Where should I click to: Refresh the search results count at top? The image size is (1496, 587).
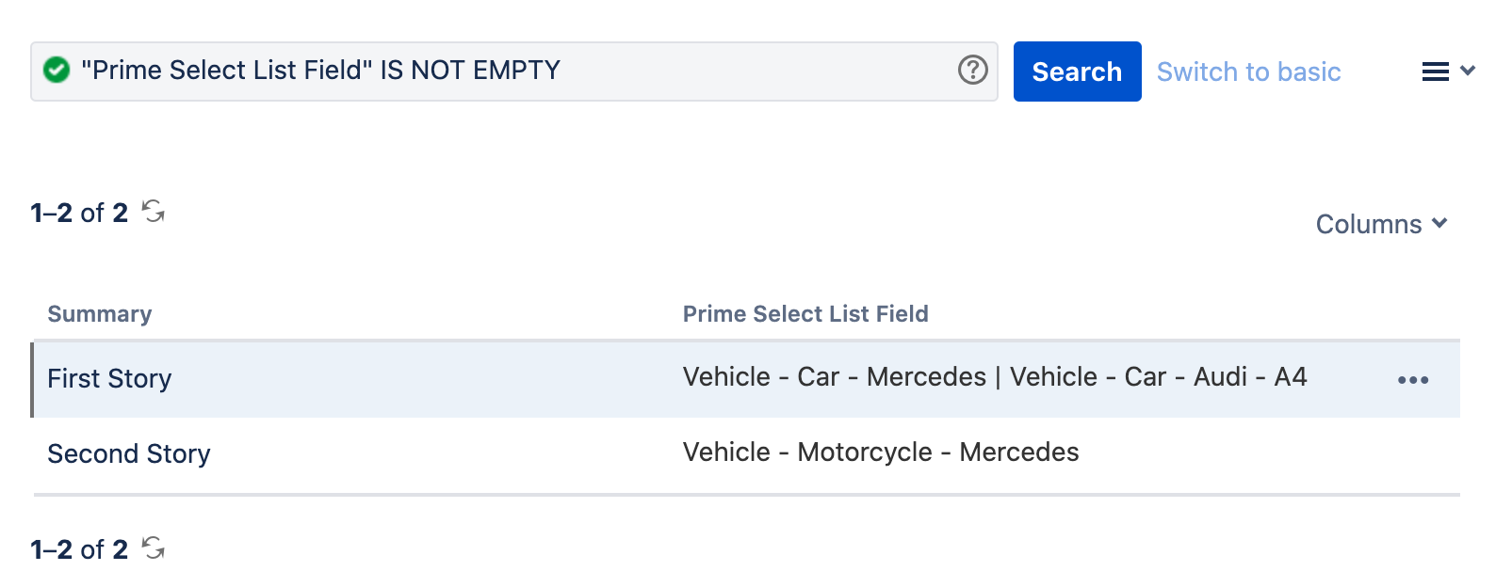154,211
